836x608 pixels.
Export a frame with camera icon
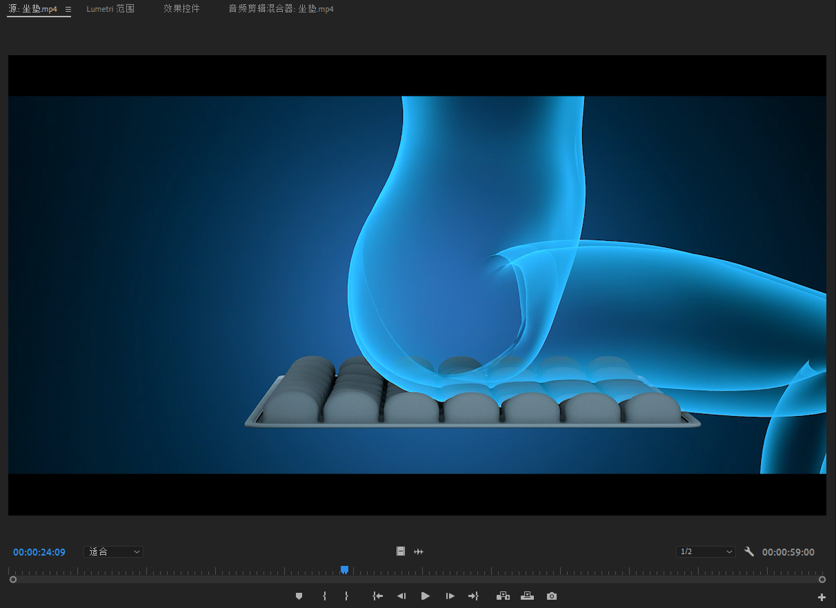coord(552,596)
